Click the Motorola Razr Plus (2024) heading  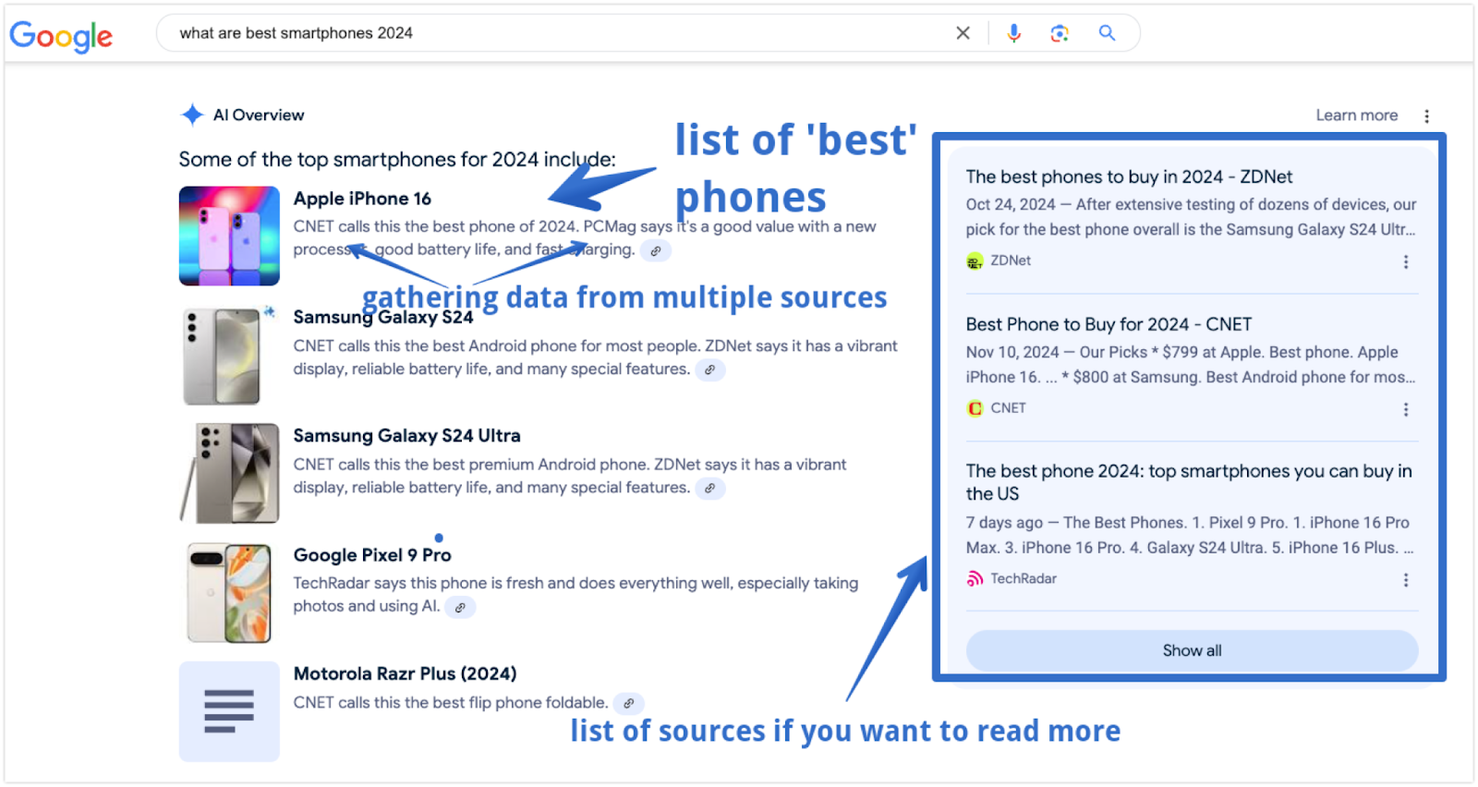coord(405,674)
